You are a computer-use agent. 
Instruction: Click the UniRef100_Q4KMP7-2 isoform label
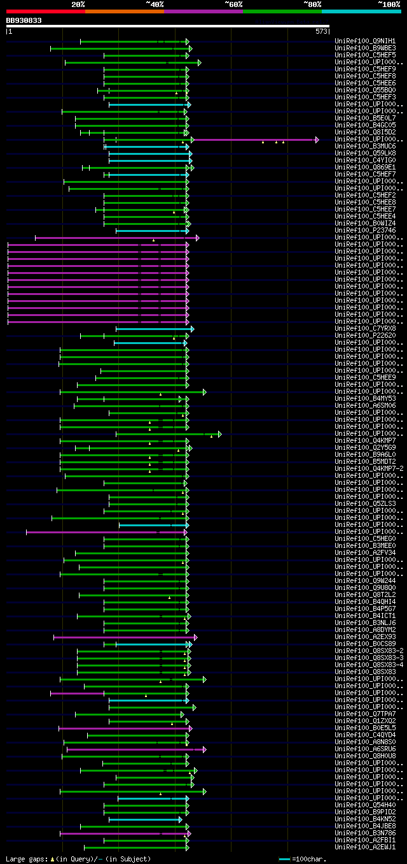[x=368, y=469]
